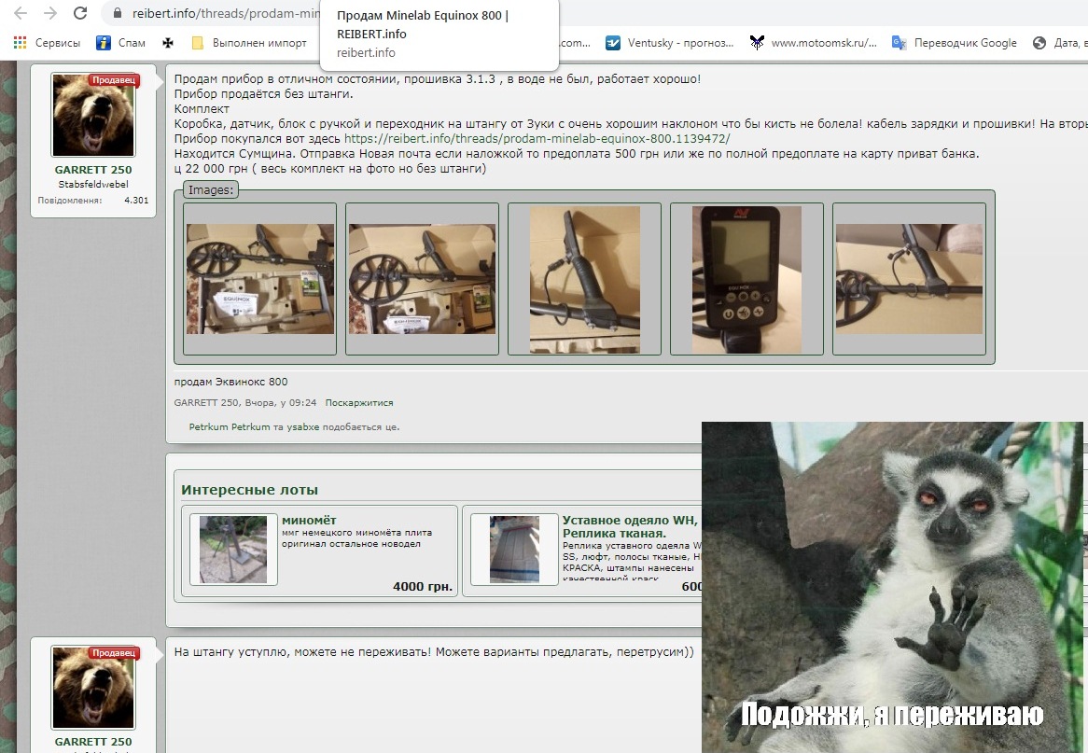Click the Поскаржитися report link

(359, 402)
